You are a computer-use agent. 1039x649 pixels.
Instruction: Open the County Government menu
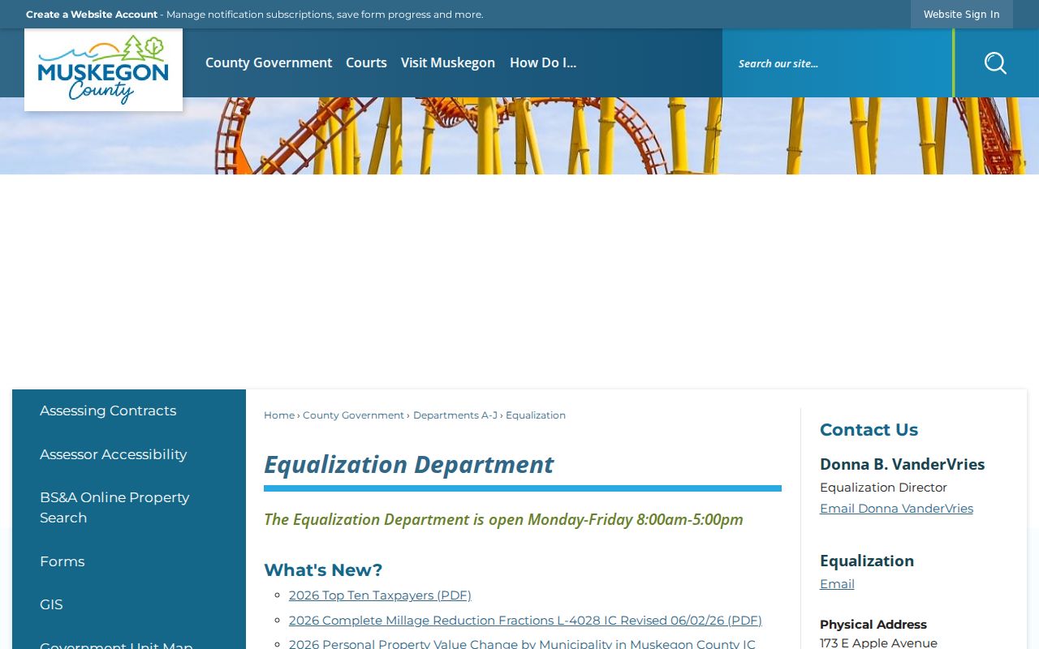click(x=269, y=62)
